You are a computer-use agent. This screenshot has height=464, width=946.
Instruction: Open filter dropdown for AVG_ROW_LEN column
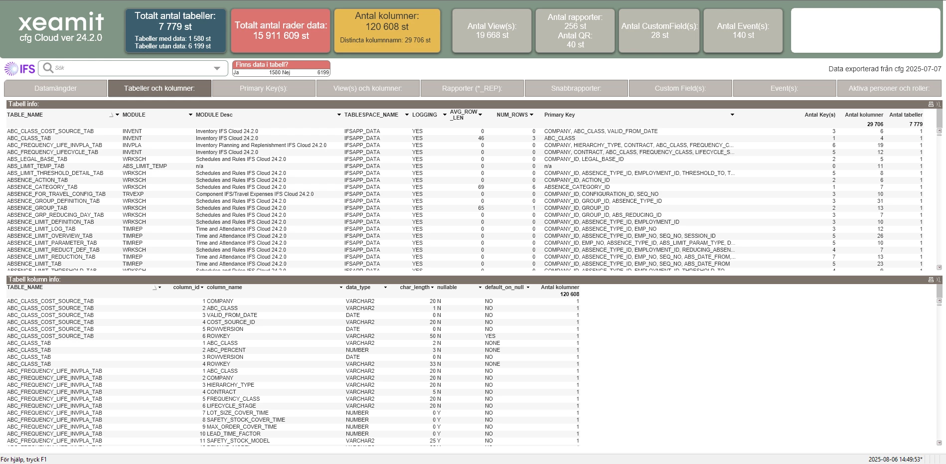tap(480, 115)
